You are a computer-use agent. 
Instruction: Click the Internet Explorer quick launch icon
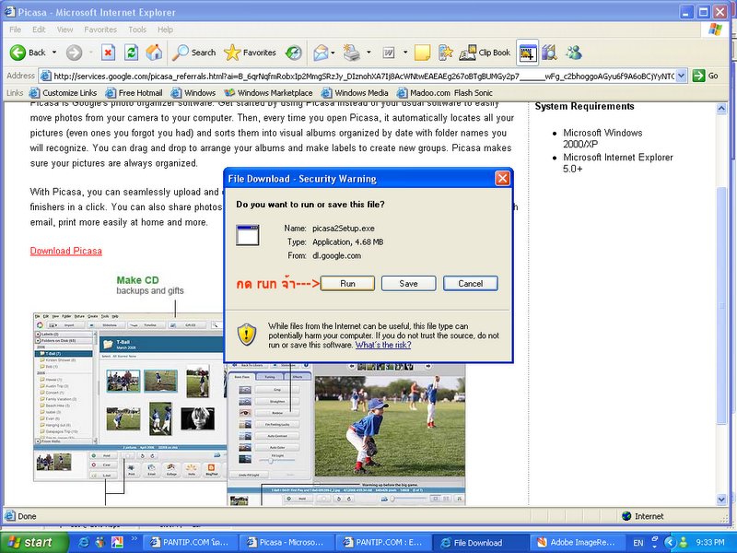[x=84, y=542]
